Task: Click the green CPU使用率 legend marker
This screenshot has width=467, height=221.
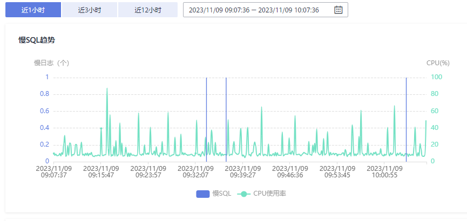Action: pos(244,194)
